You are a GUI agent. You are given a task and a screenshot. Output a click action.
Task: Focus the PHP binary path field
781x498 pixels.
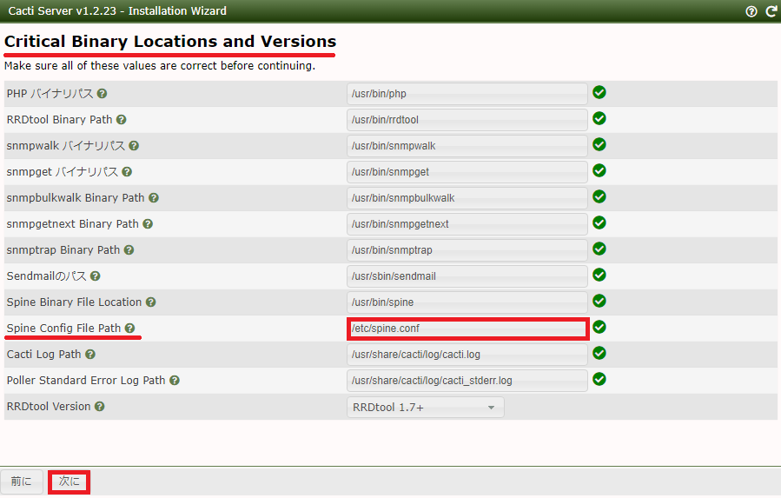[467, 94]
